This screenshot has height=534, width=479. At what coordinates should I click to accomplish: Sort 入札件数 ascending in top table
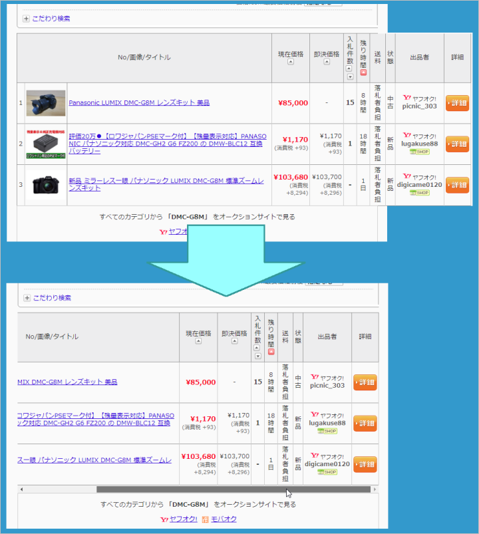(349, 68)
